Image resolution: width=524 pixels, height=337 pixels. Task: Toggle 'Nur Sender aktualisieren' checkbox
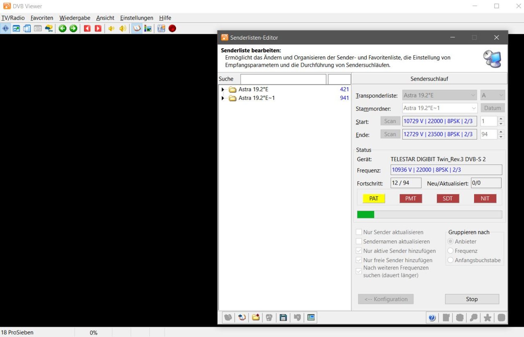pos(359,232)
